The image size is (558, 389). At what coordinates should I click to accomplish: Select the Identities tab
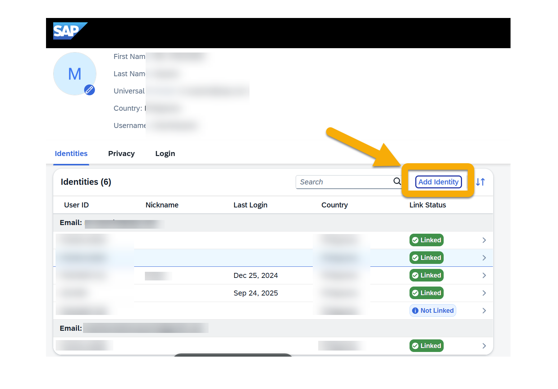coord(71,154)
